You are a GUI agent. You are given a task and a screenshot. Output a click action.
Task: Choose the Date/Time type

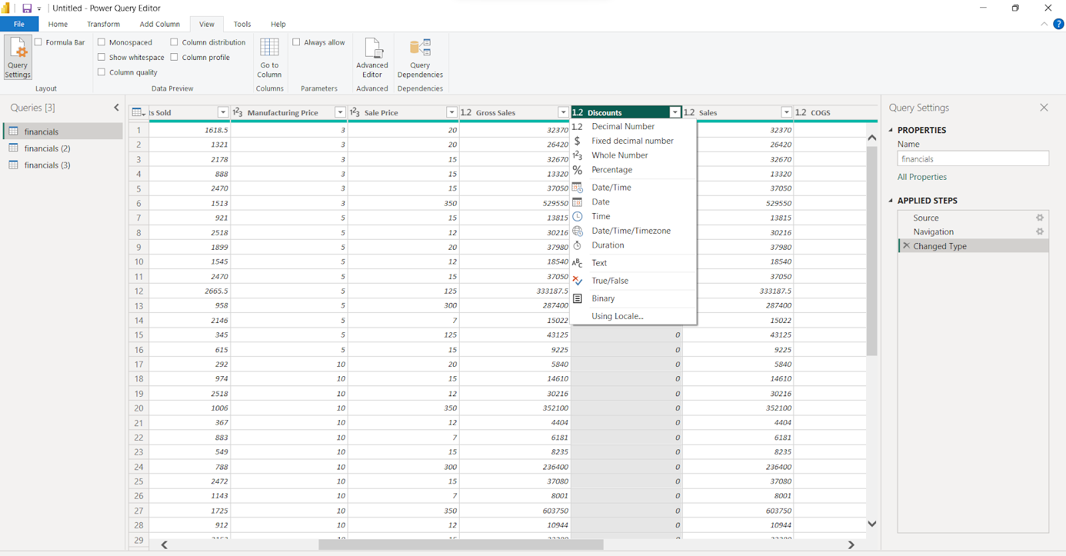click(634, 188)
